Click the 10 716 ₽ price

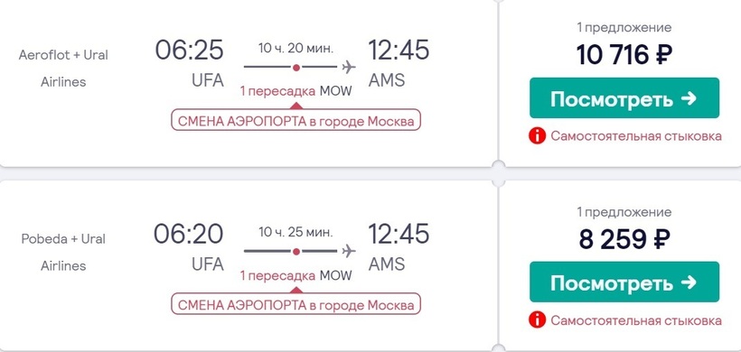pyautogui.click(x=624, y=55)
